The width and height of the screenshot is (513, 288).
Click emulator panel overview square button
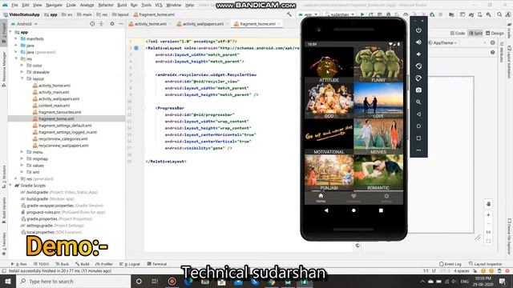point(418,138)
